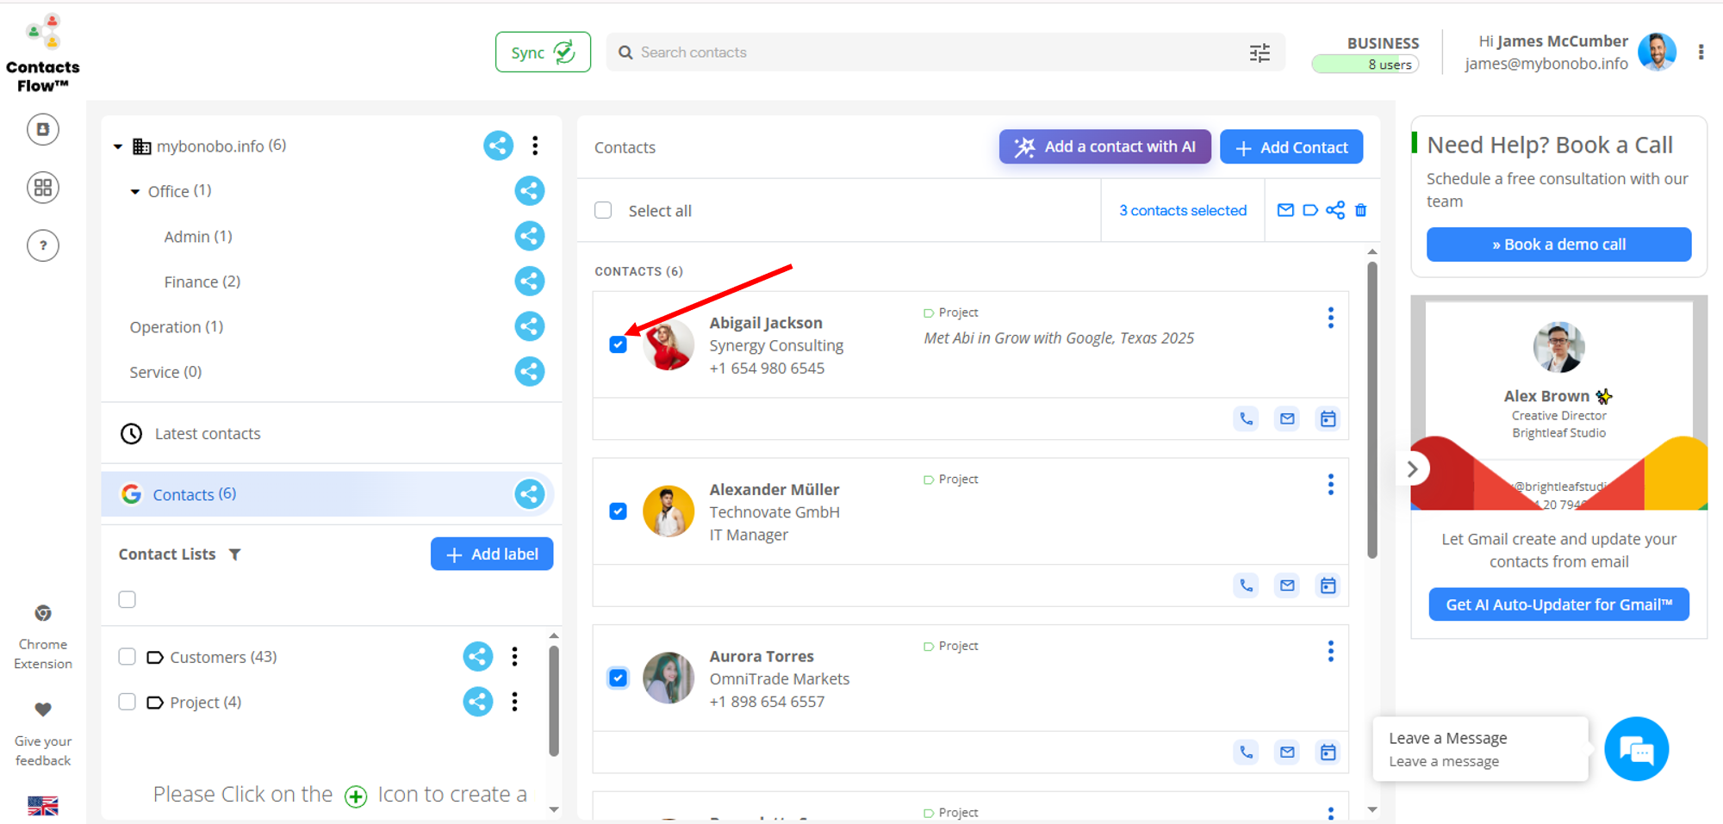This screenshot has width=1723, height=824.
Task: Click the Sync icon to refresh contacts
Action: tap(564, 52)
